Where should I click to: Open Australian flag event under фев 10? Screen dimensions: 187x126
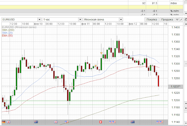click(x=36, y=122)
